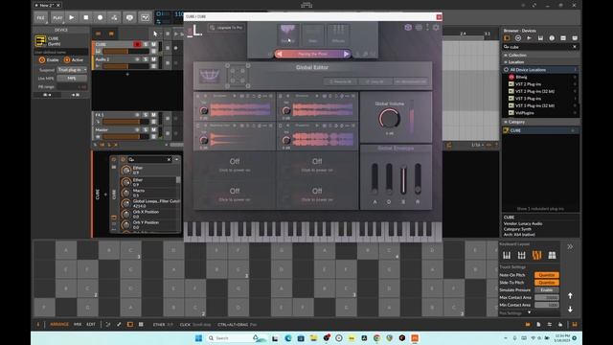The width and height of the screenshot is (613, 345).
Task: Click the Orb Y Position knob
Action: (125, 224)
